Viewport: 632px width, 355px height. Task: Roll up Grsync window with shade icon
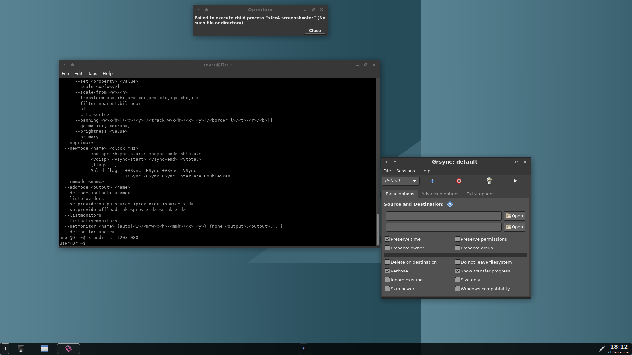tap(395, 162)
